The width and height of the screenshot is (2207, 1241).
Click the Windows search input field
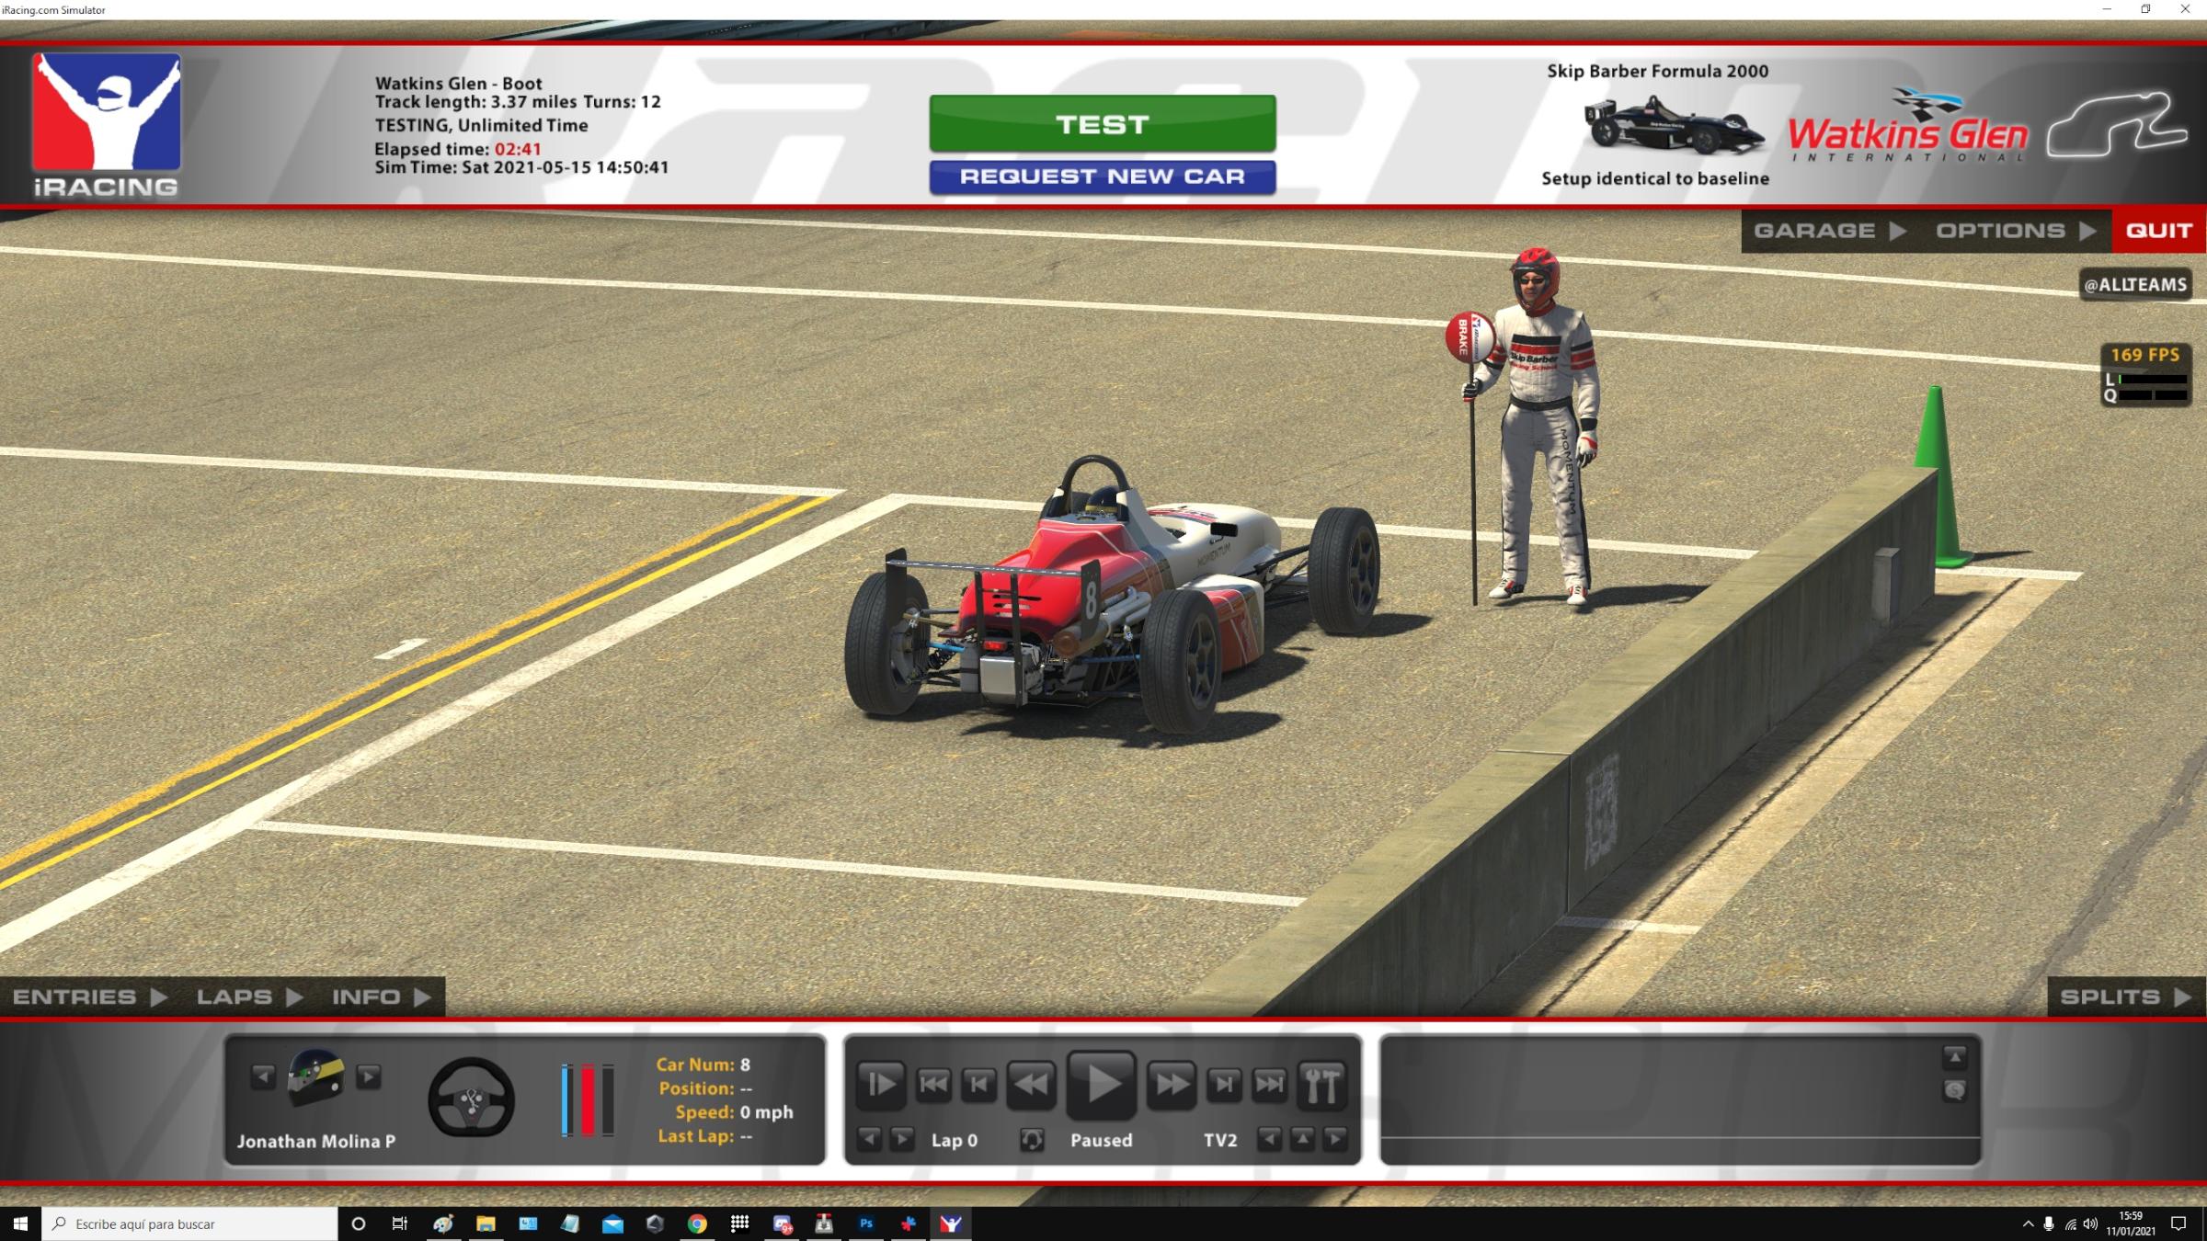[x=184, y=1224]
